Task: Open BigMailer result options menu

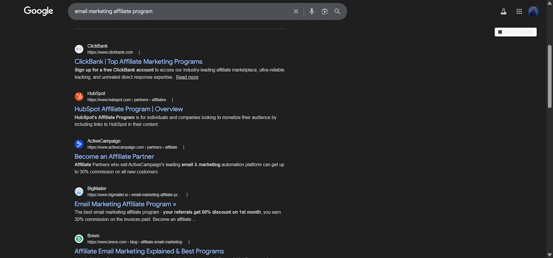Action: click(x=187, y=195)
